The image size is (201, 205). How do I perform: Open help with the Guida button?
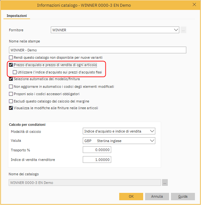(x=183, y=196)
